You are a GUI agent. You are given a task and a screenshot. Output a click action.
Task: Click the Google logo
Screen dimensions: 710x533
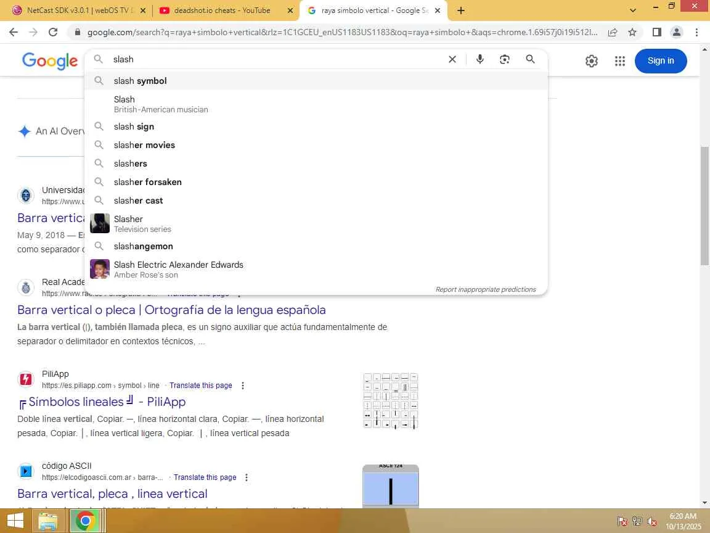[50, 60]
